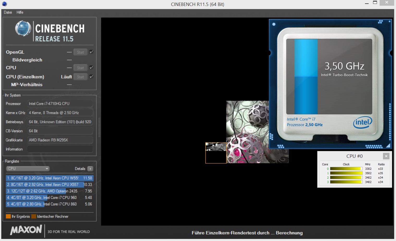Click the Prozessor field
396x241 pixels.
tap(60, 103)
